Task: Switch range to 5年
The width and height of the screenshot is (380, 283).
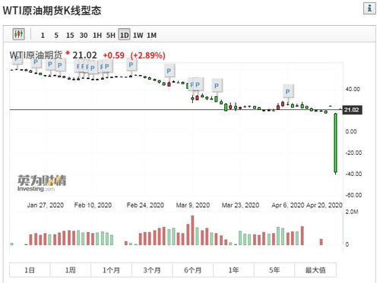Action: [x=274, y=270]
